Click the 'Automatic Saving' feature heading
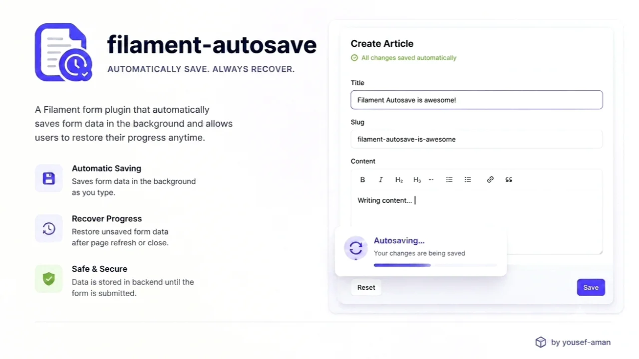This screenshot has height=359, width=639. (106, 169)
